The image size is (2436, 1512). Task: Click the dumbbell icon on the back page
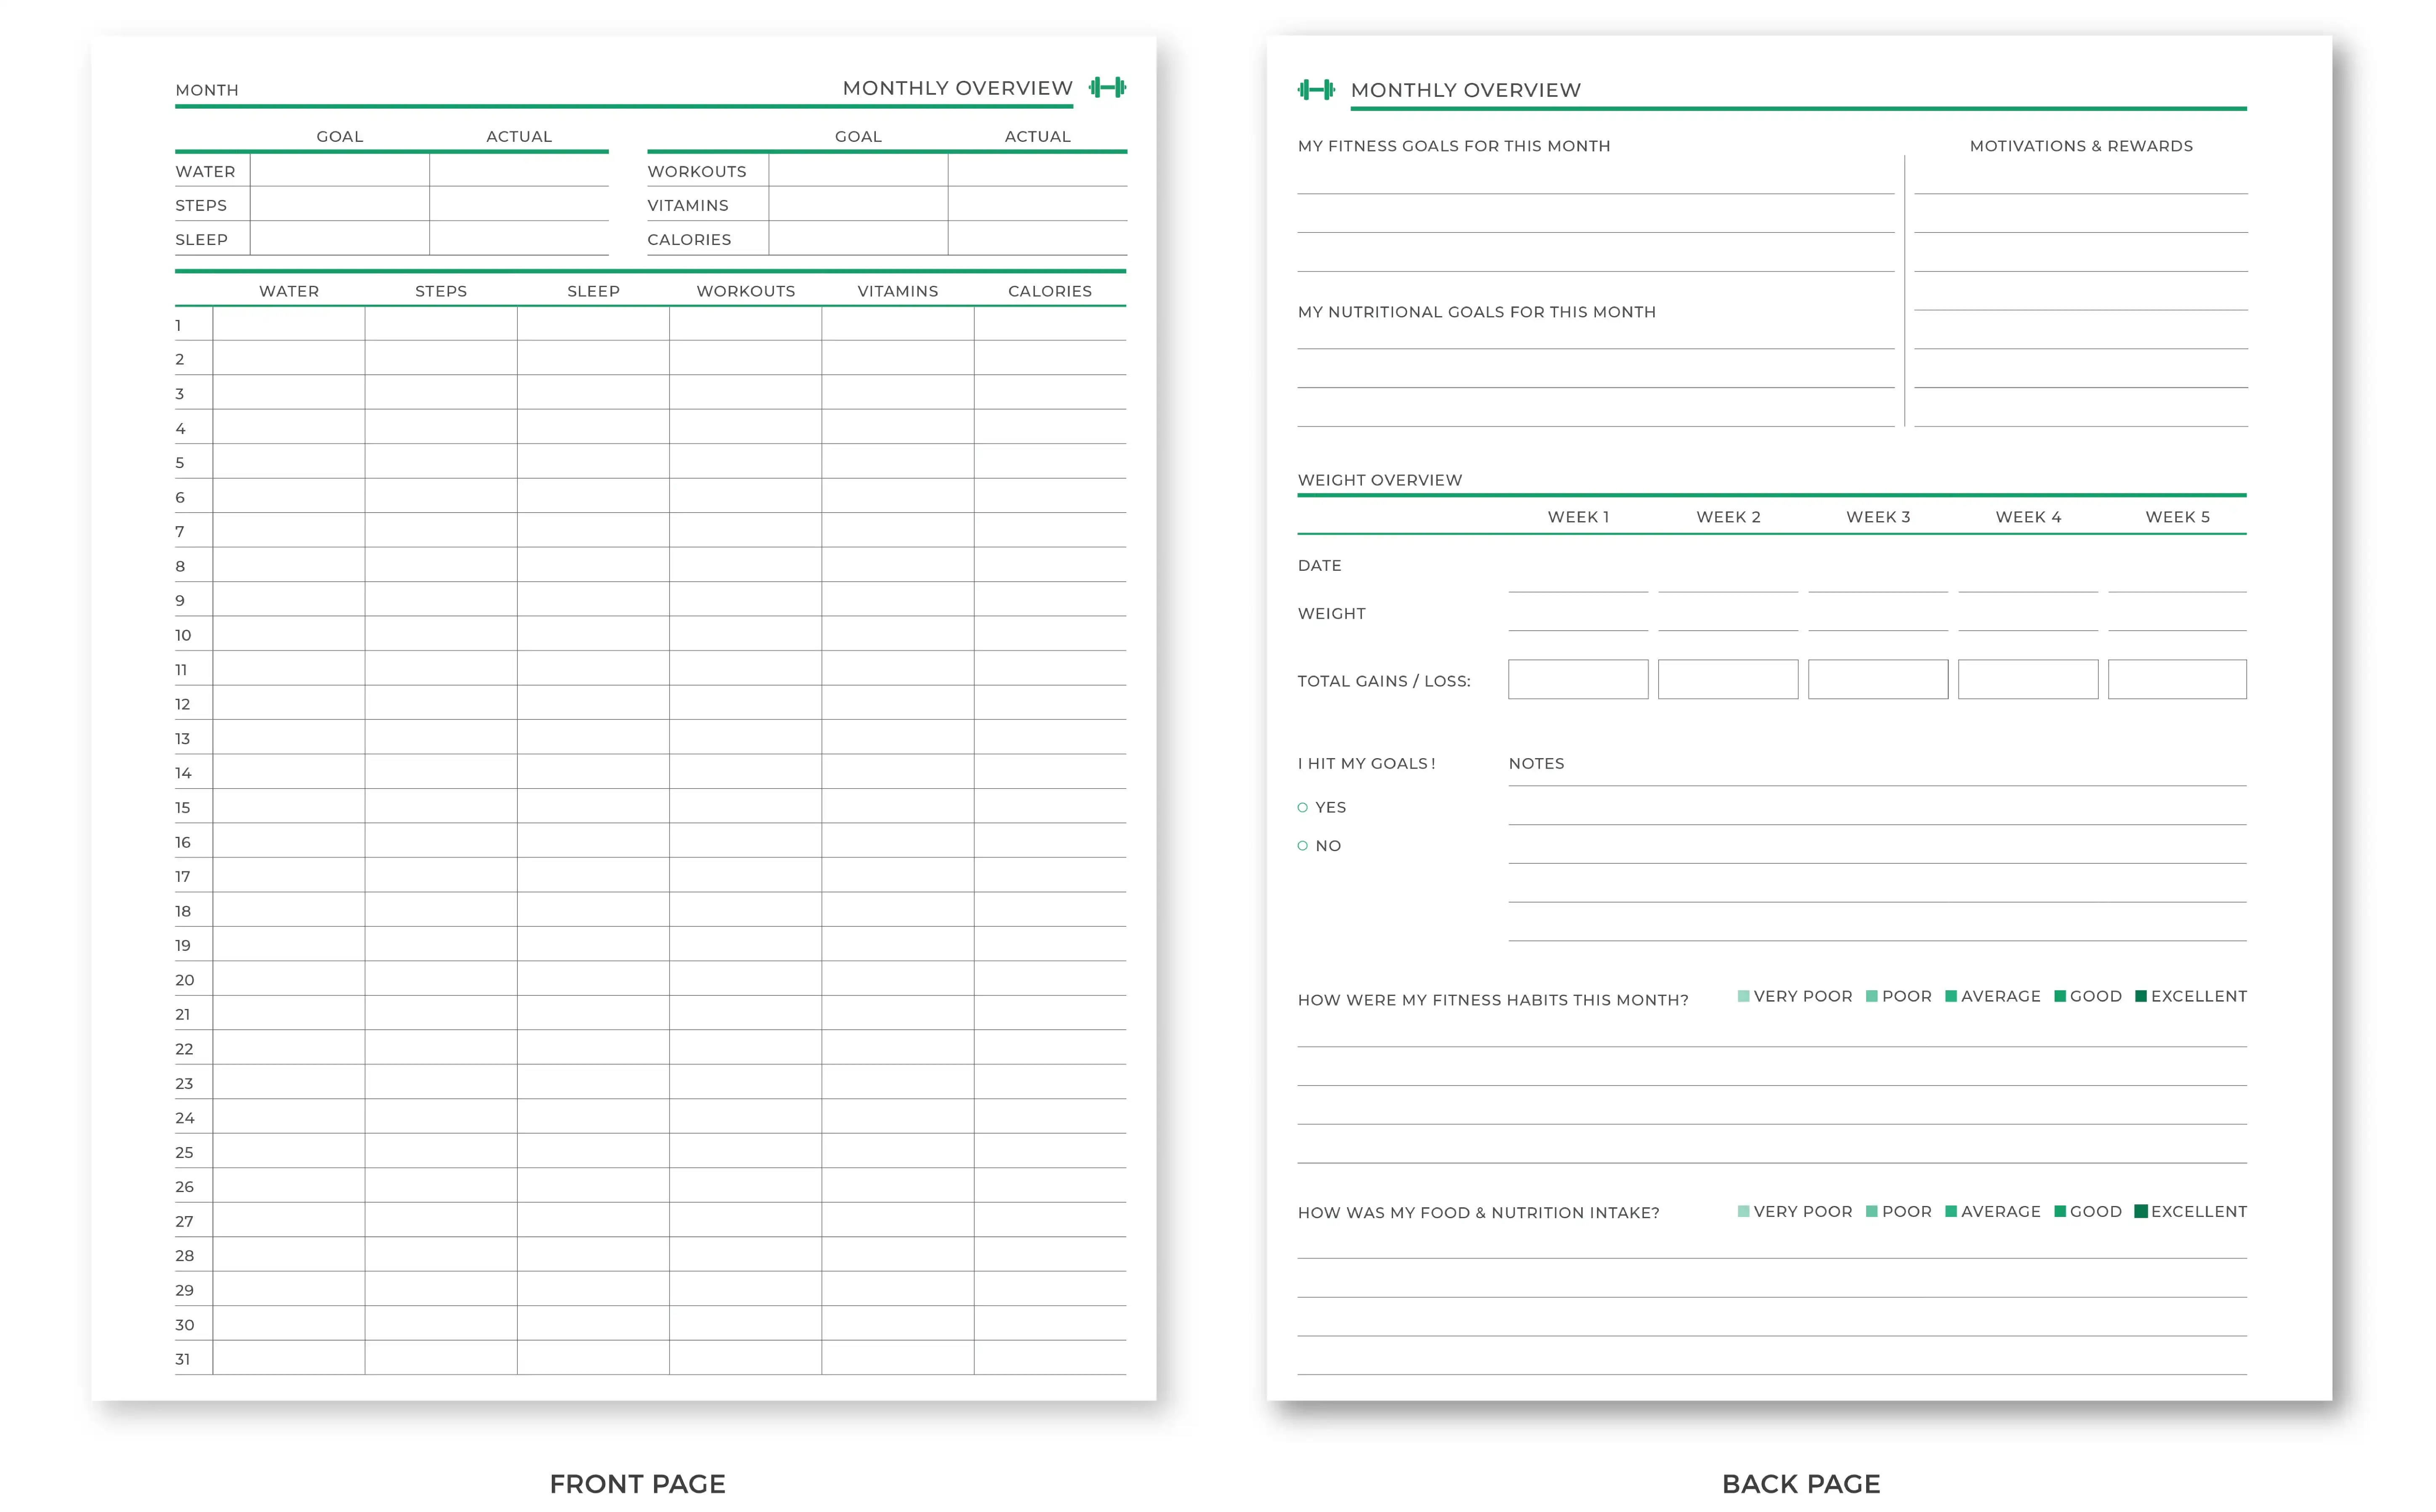click(1316, 90)
